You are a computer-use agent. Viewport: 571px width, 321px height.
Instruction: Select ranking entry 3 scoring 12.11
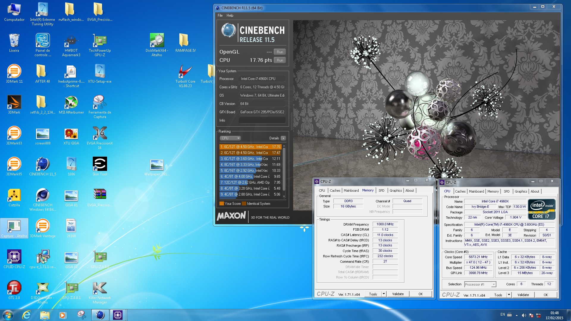(x=250, y=159)
